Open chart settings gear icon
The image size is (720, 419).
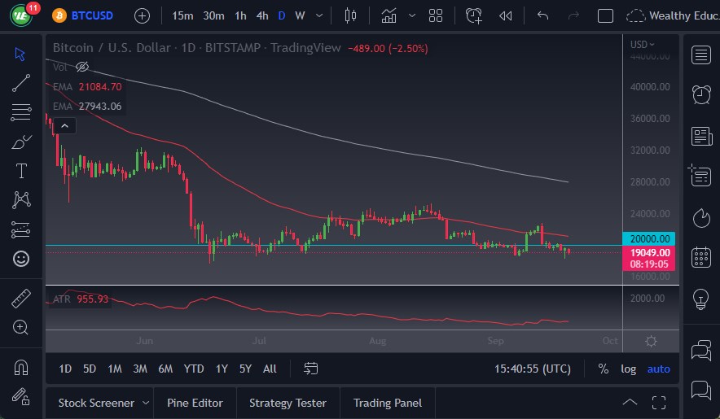click(651, 341)
